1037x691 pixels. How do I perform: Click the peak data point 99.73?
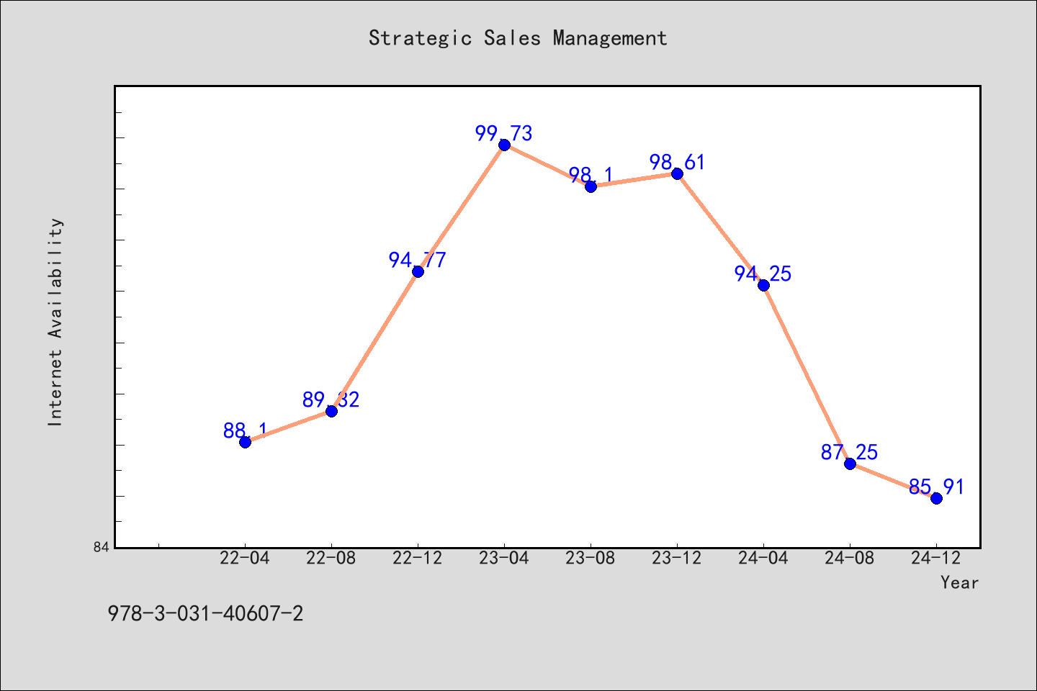click(x=504, y=145)
